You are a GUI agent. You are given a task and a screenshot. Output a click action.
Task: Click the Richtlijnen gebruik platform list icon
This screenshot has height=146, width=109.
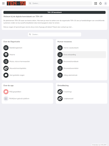[6, 99]
